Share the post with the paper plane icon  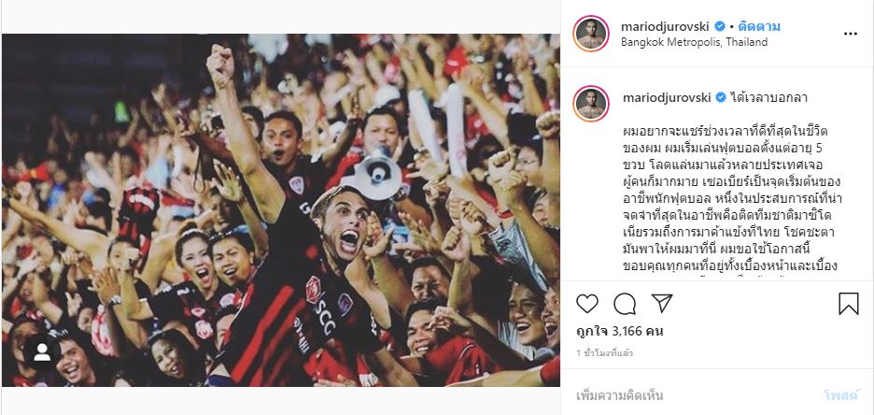[662, 304]
